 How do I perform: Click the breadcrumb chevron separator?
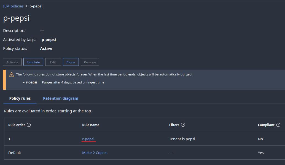pos(26,6)
